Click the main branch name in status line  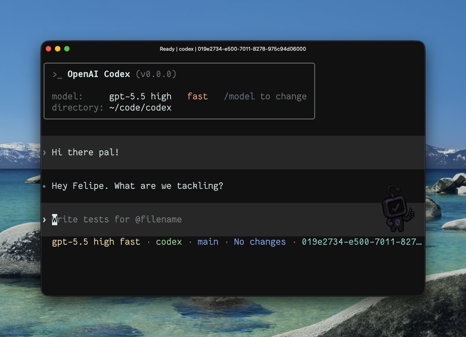(x=208, y=242)
